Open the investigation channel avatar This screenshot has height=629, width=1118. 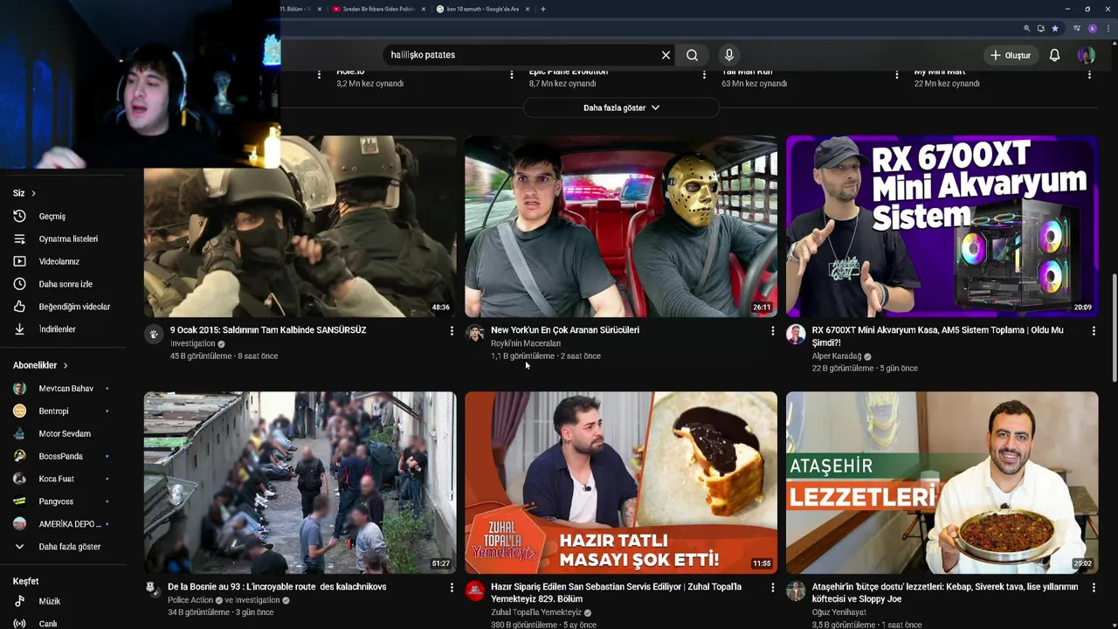[x=154, y=334]
